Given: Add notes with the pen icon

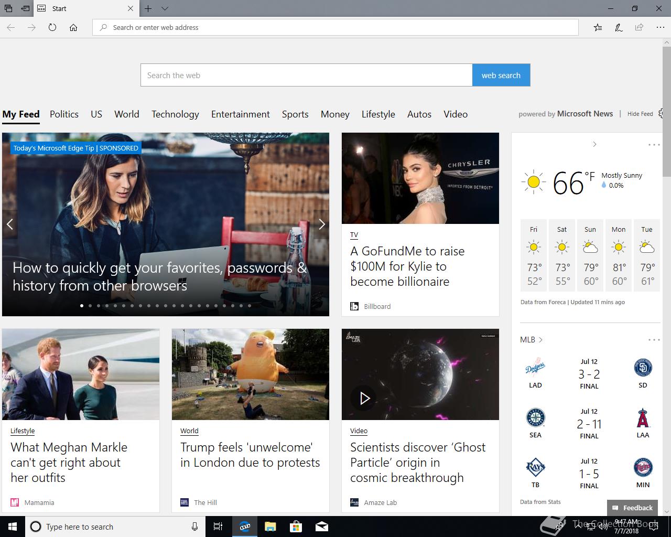Looking at the screenshot, I should [x=619, y=27].
